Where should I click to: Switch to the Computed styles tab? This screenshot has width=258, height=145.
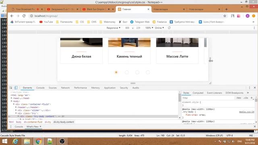click(198, 93)
